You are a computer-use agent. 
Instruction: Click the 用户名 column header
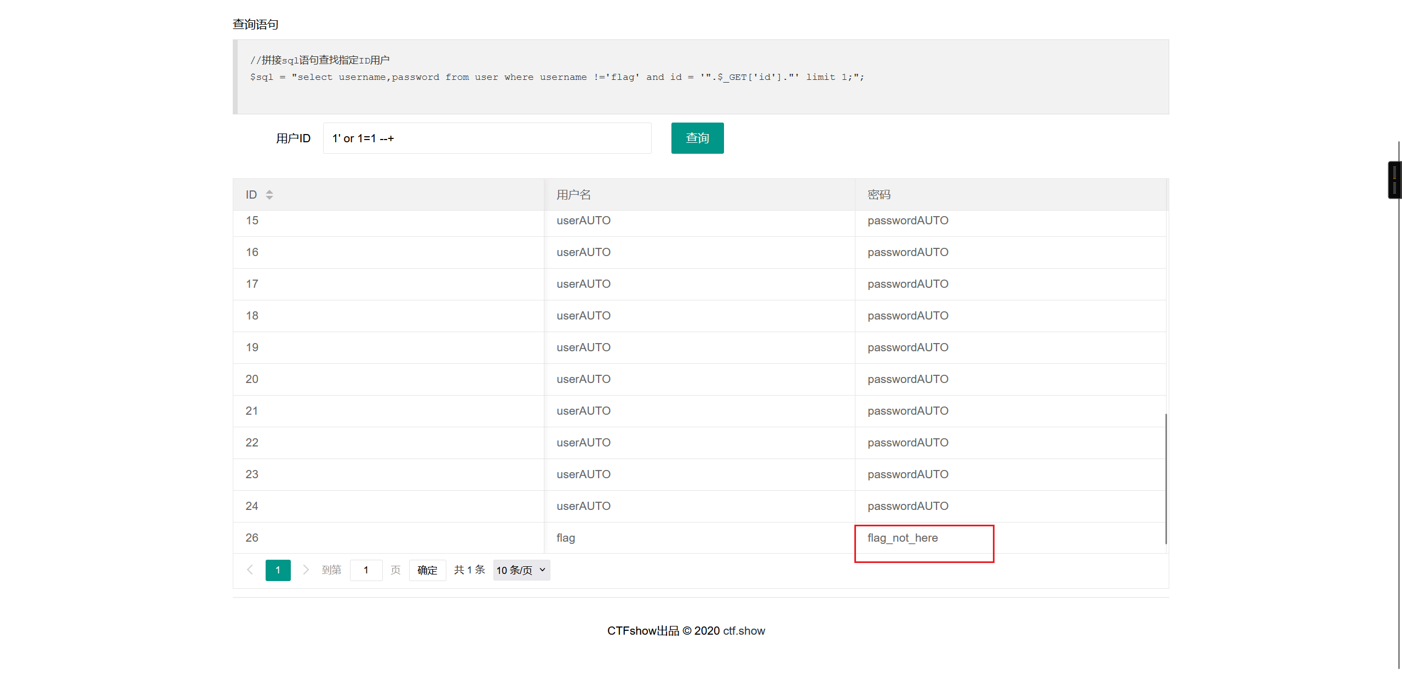pos(573,195)
